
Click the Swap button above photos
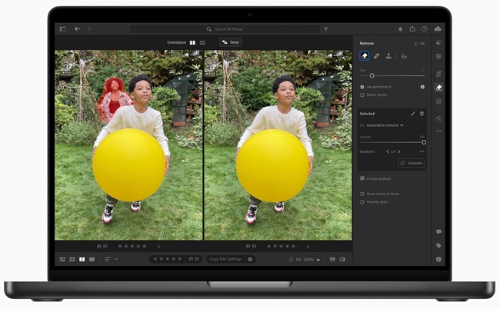click(229, 42)
